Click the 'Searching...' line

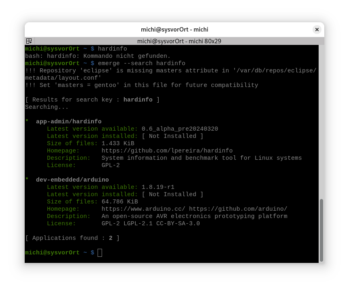tap(47, 107)
